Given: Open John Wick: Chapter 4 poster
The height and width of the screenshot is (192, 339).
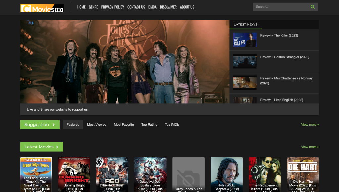Looking at the screenshot, I should [226, 174].
